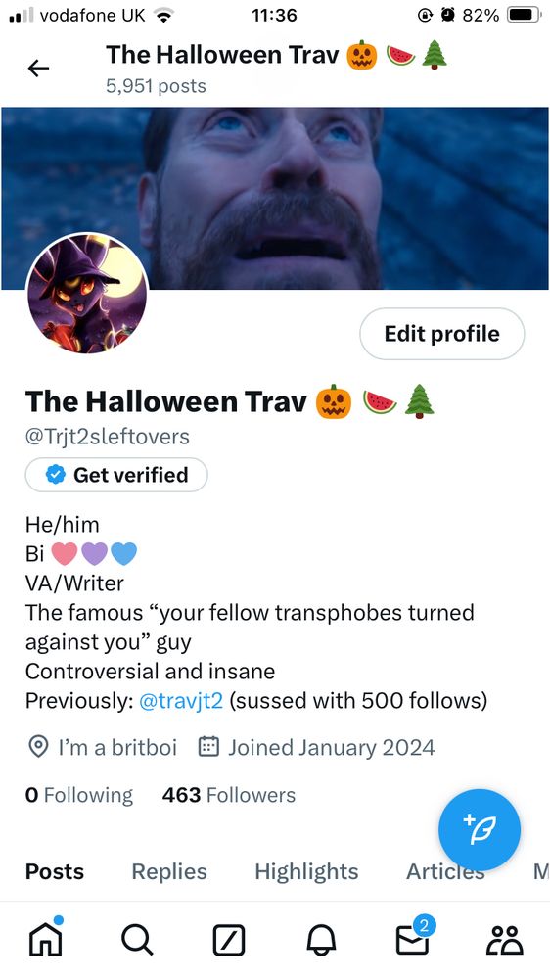This screenshot has width=550, height=979.
Task: Click the Edit profile button
Action: point(442,334)
